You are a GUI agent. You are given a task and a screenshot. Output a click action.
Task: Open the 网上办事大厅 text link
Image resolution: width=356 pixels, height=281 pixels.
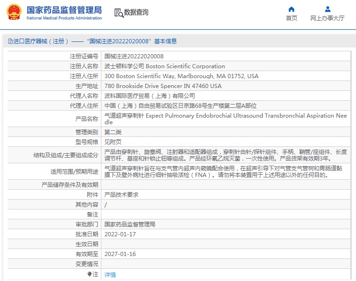click(327, 18)
